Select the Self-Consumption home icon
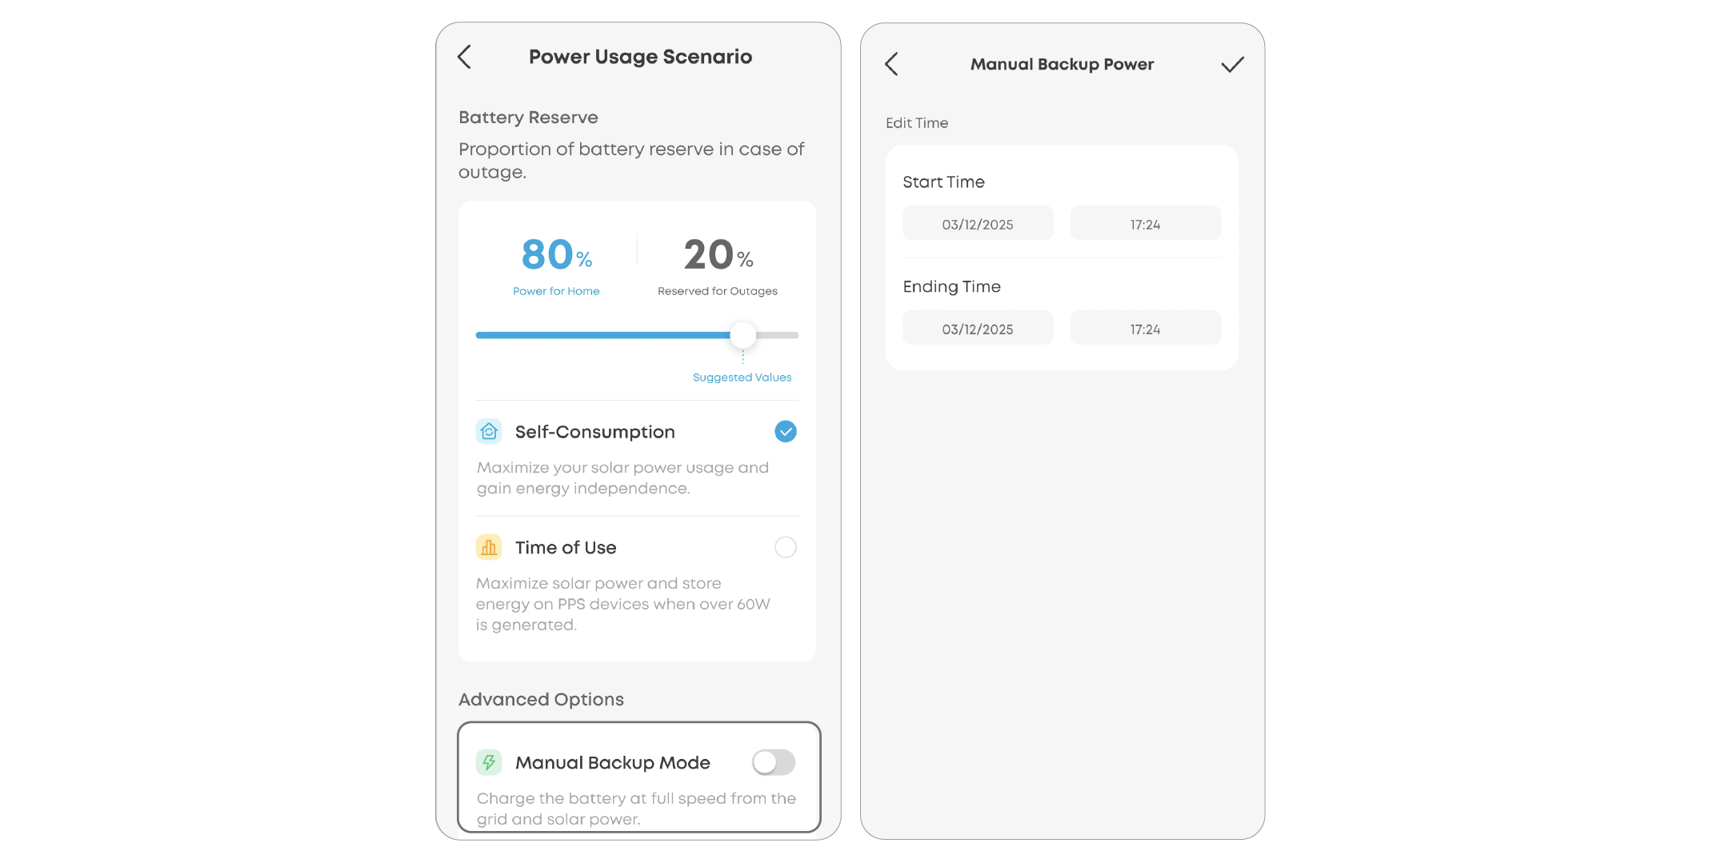Image resolution: width=1729 pixels, height=855 pixels. pos(489,431)
